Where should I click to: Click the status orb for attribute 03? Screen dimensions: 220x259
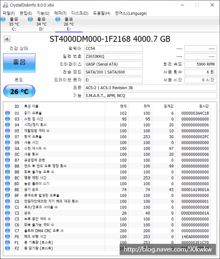[x=8, y=119]
